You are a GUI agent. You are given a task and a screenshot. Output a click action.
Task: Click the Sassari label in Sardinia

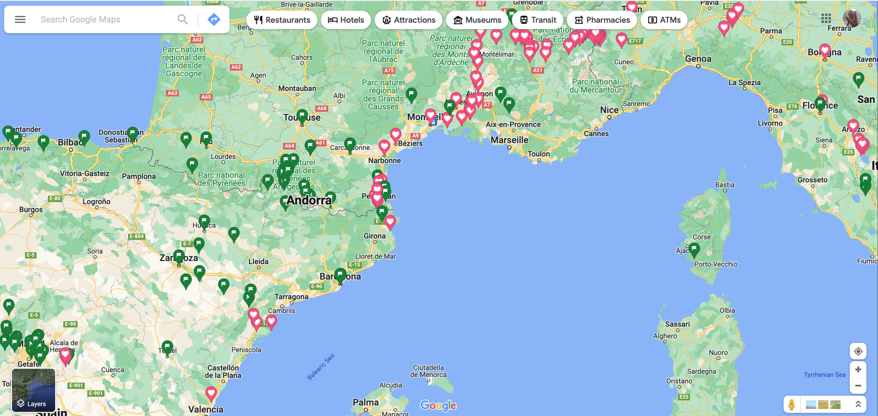677,324
